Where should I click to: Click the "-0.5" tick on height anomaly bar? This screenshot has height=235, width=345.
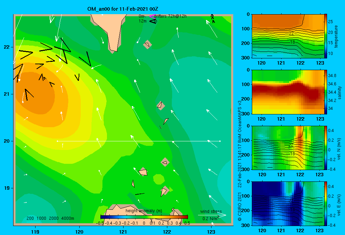tap(100, 223)
